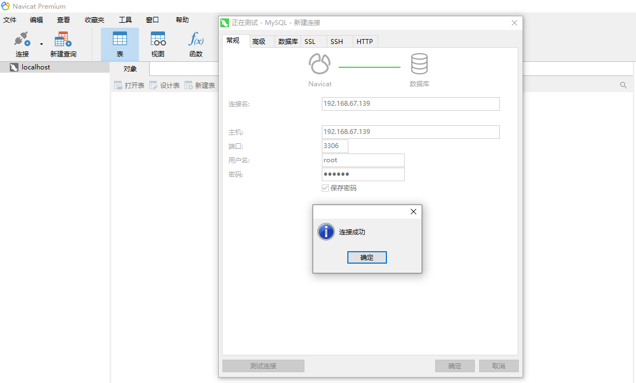Screen dimensions: 636x383
Task: Open the 工具 menu
Action: coord(125,20)
